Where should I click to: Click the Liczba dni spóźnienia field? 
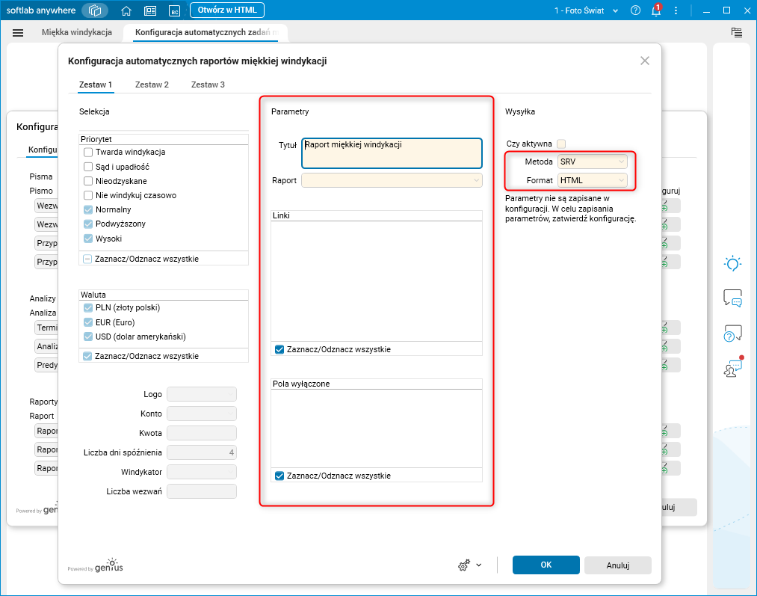(202, 452)
